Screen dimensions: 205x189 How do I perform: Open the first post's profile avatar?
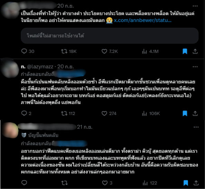click(10, 10)
